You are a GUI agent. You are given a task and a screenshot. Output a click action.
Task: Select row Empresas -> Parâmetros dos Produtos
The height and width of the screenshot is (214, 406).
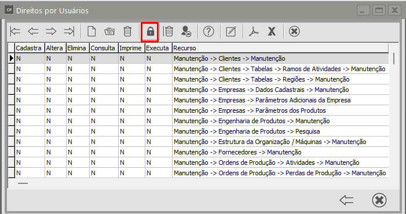[x=198, y=110]
